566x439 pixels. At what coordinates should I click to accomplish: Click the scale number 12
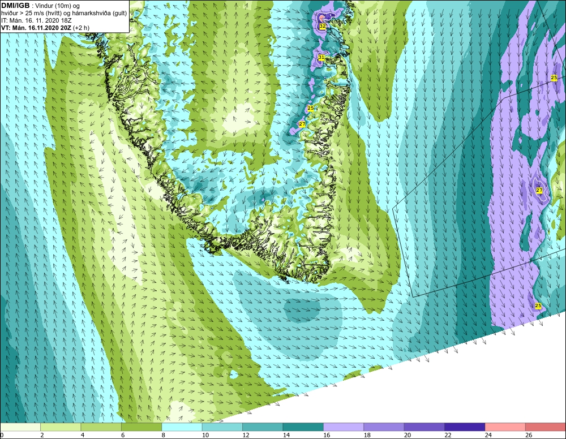(246, 435)
